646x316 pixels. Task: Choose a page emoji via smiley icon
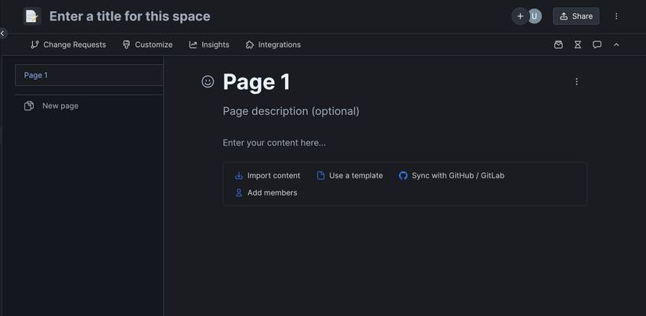(x=208, y=81)
